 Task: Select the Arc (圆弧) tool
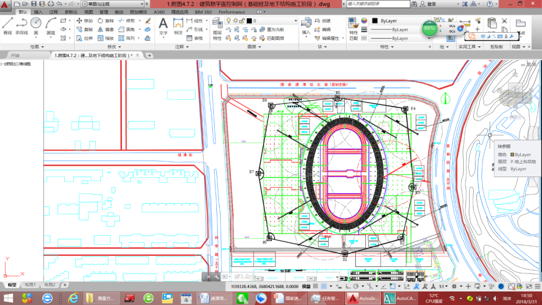51,26
